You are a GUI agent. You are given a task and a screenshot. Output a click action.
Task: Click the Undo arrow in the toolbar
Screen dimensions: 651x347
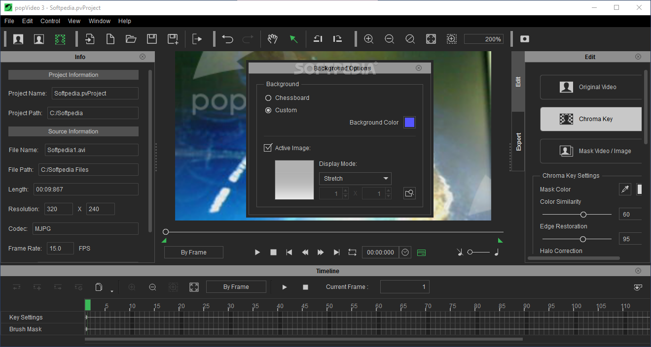pyautogui.click(x=227, y=39)
